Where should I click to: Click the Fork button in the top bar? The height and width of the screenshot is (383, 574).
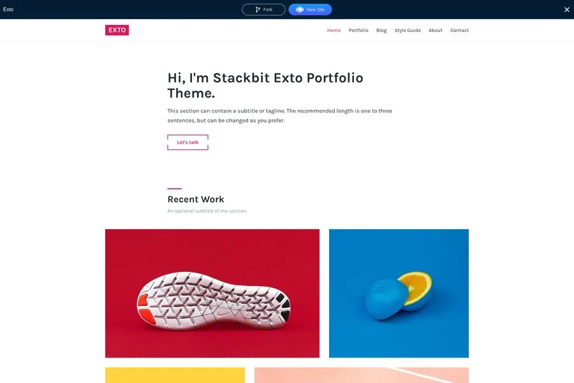click(x=263, y=10)
